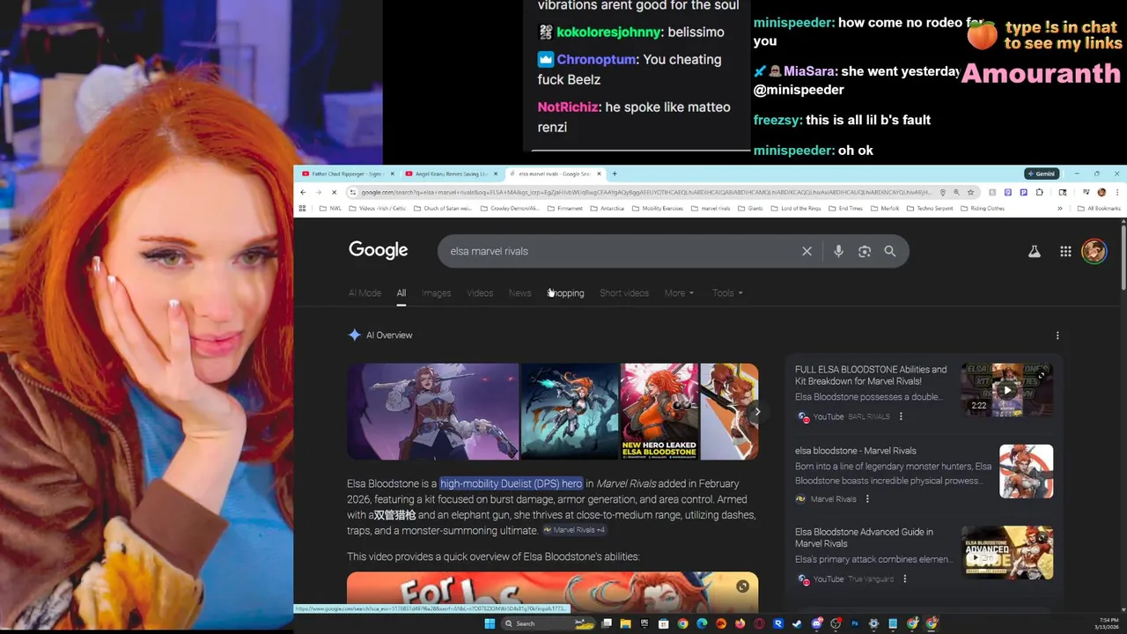Show hidden bookmarks overflow chevron
This screenshot has height=634, width=1127.
pyautogui.click(x=1060, y=208)
